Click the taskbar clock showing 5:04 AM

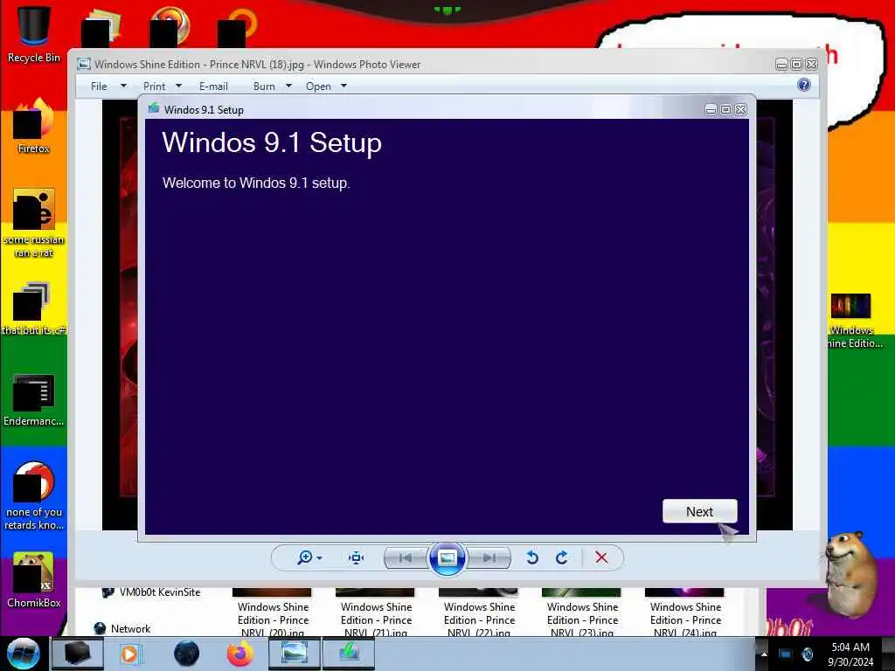point(850,654)
